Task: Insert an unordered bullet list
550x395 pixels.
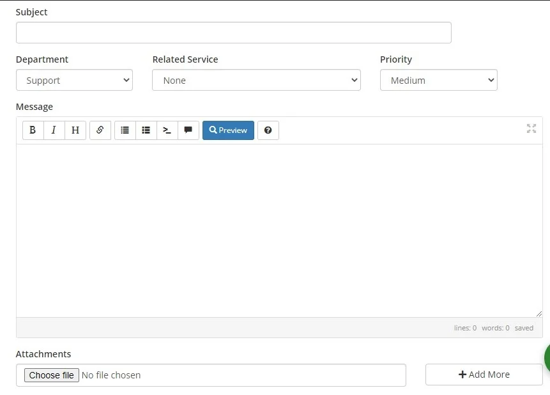Action: 125,130
